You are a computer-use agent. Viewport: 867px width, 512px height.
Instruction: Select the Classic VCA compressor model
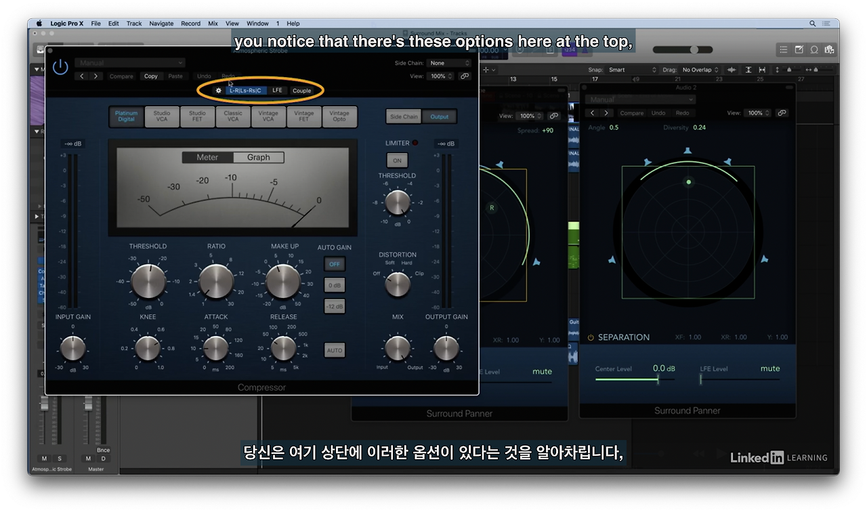pyautogui.click(x=233, y=116)
